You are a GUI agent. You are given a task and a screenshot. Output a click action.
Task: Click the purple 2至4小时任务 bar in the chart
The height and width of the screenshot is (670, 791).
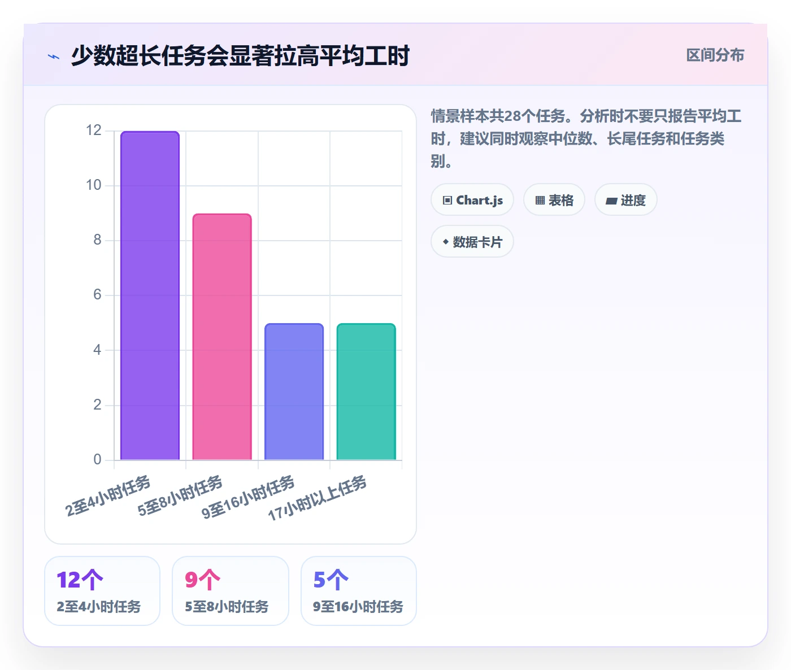coord(150,295)
